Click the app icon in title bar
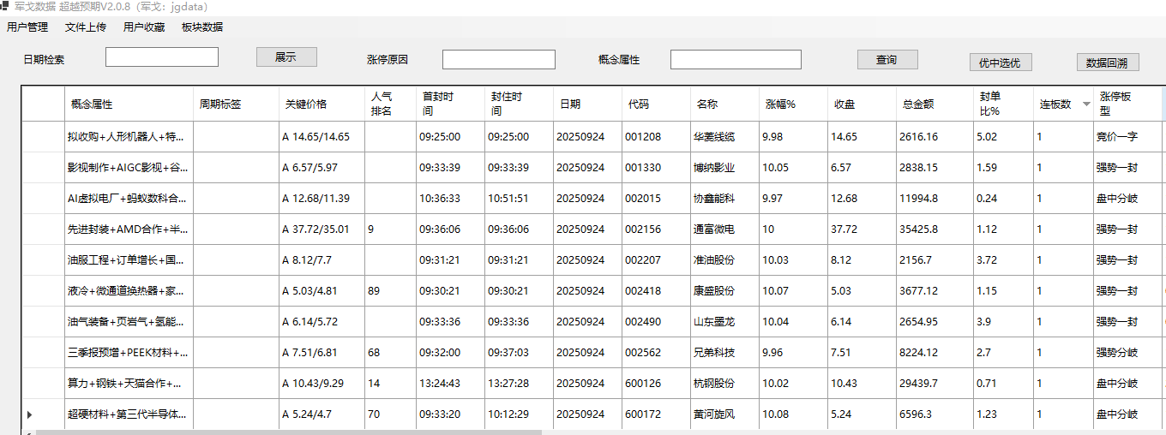The width and height of the screenshot is (1166, 435). click(x=4, y=6)
